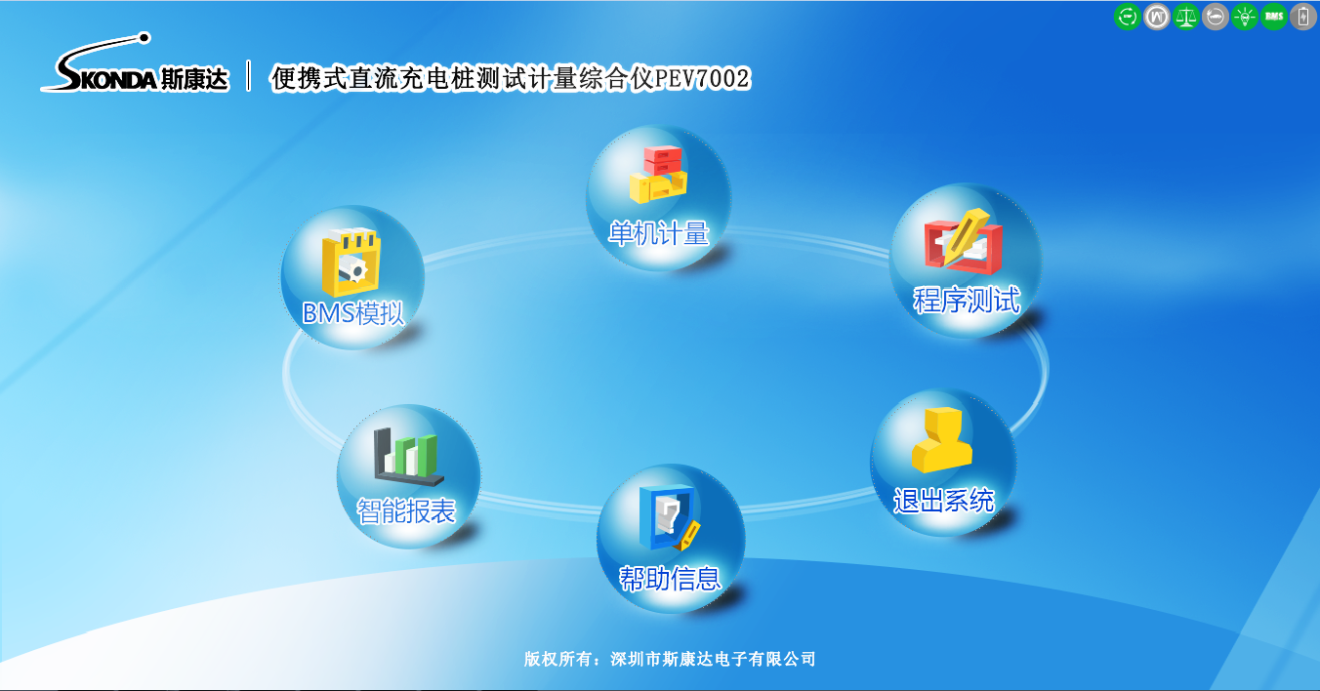This screenshot has width=1320, height=691.
Task: Toggle the battery status indicator
Action: pyautogui.click(x=1302, y=17)
